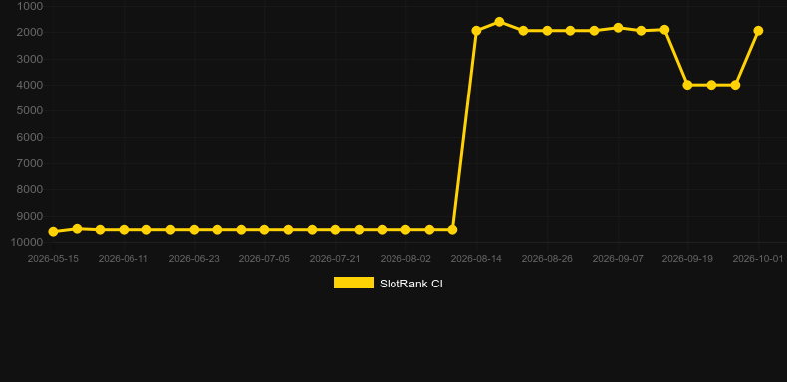This screenshot has height=382, width=787.
Task: Click the SlotRank CI legend label
Action: pos(411,284)
